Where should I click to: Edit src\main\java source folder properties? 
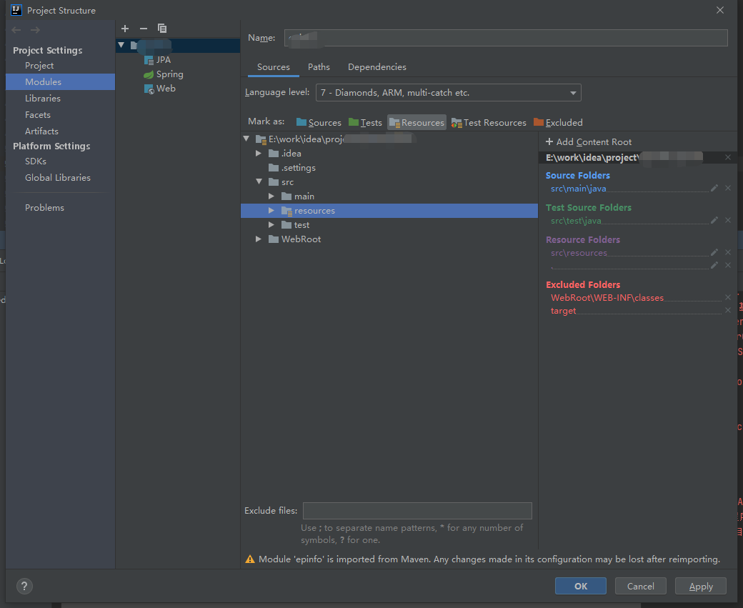(714, 188)
